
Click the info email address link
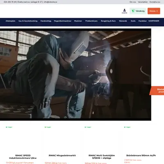(x=50, y=2)
